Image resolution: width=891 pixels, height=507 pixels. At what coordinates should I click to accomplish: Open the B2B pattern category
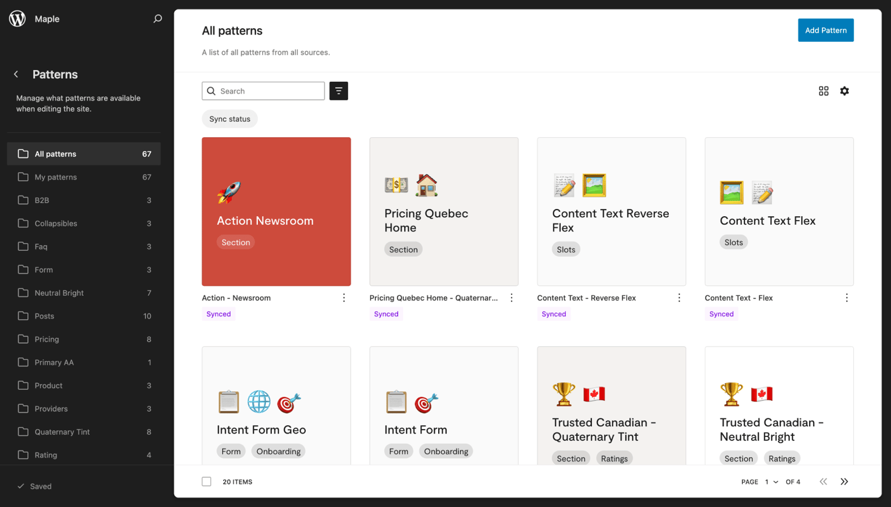tap(84, 200)
